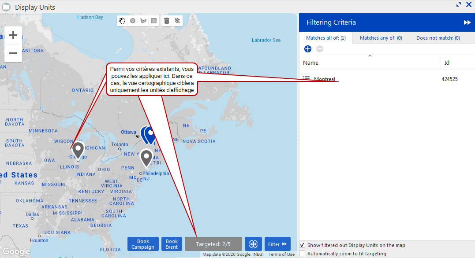Open the Does not match tab
This screenshot has width=475, height=258.
tap(438, 38)
